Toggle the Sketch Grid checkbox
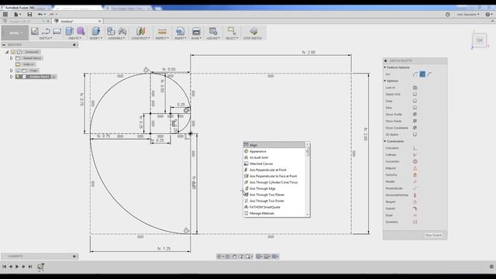 pyautogui.click(x=415, y=95)
